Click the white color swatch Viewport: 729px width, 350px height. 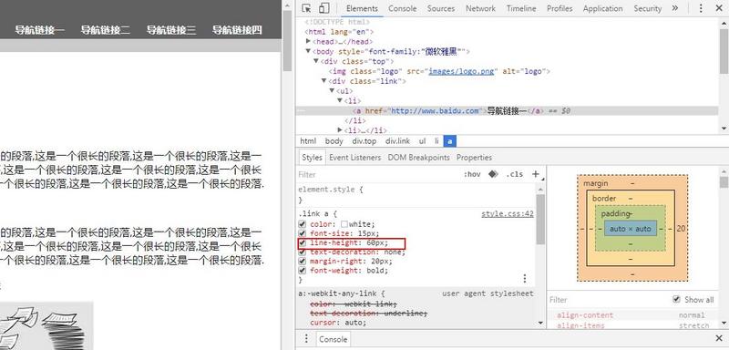344,224
